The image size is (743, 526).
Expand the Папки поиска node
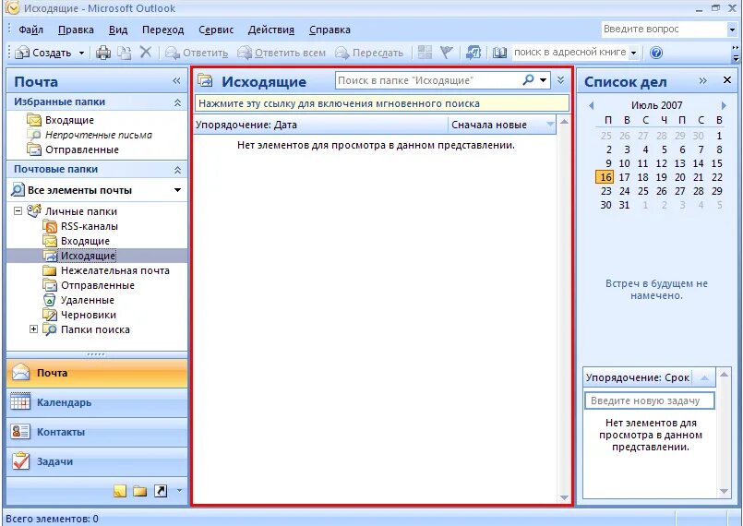pyautogui.click(x=33, y=329)
